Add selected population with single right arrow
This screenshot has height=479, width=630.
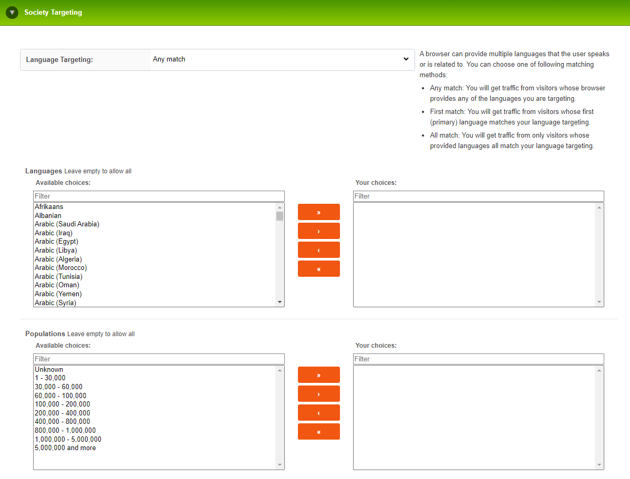[318, 393]
